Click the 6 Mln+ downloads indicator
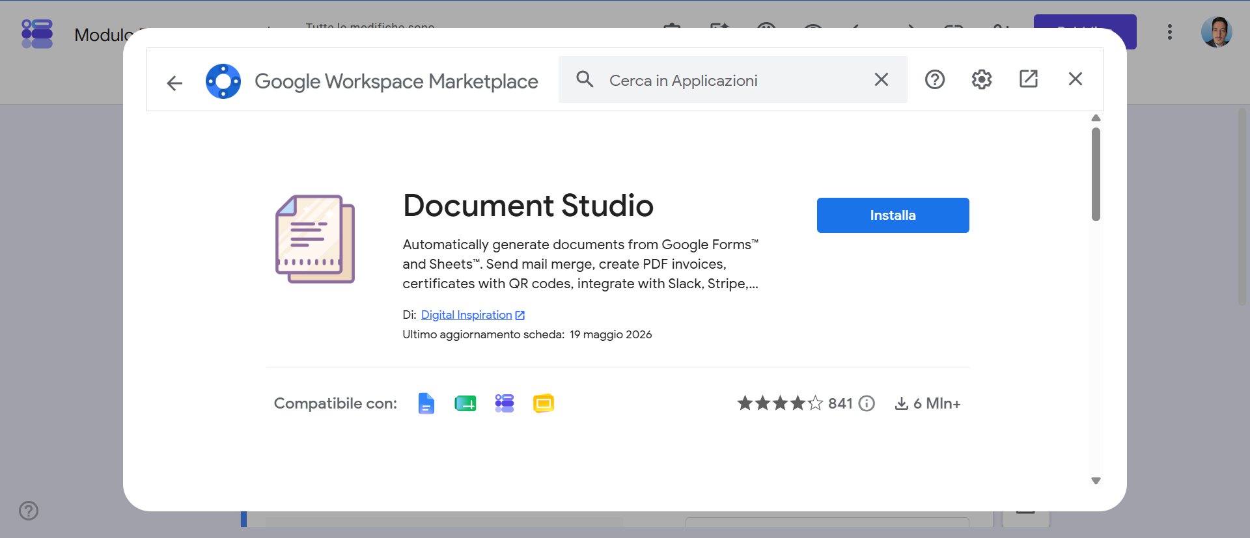The image size is (1250, 538). tap(928, 403)
